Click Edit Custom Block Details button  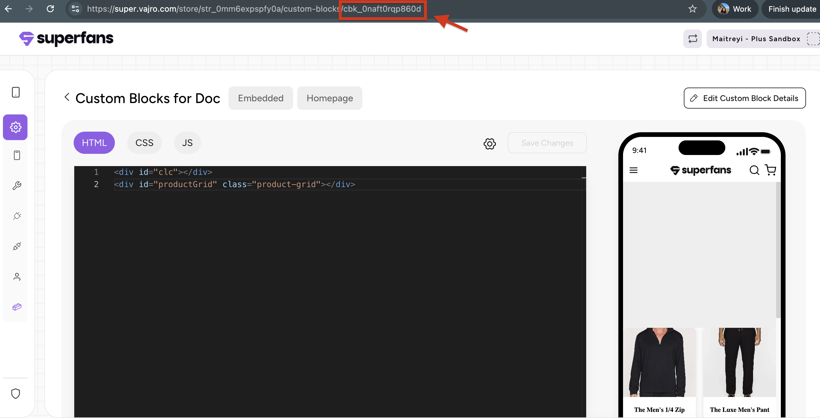point(745,98)
